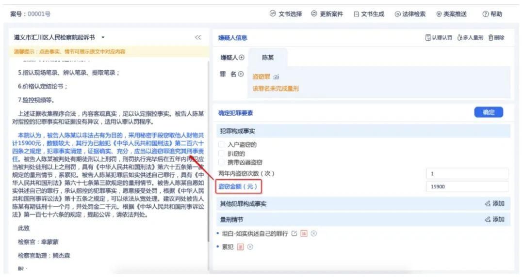The width and height of the screenshot is (524, 277).
Task: Add a suspect with the plus icon beside 嫌疑人
Action: point(242,58)
